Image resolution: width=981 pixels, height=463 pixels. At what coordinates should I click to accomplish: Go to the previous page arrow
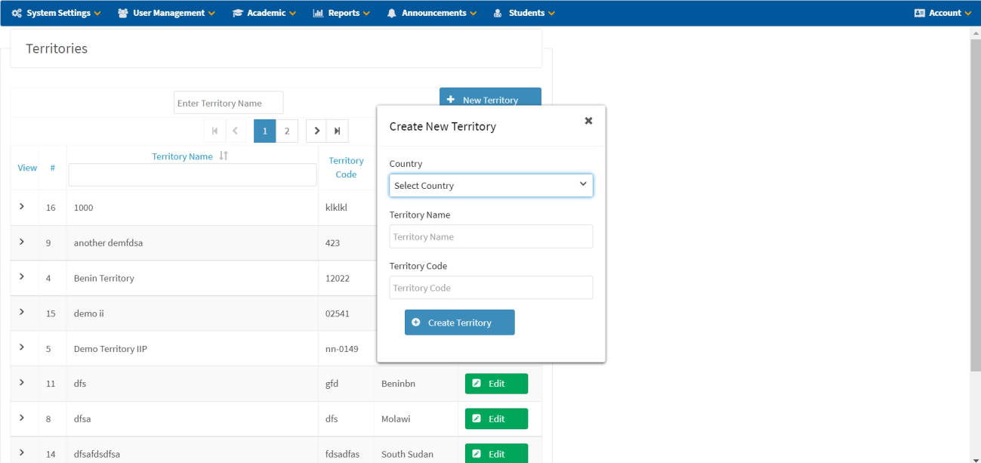(x=235, y=131)
